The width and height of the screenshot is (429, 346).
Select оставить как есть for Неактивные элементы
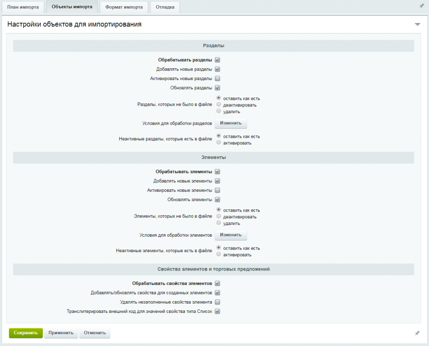[219, 248]
